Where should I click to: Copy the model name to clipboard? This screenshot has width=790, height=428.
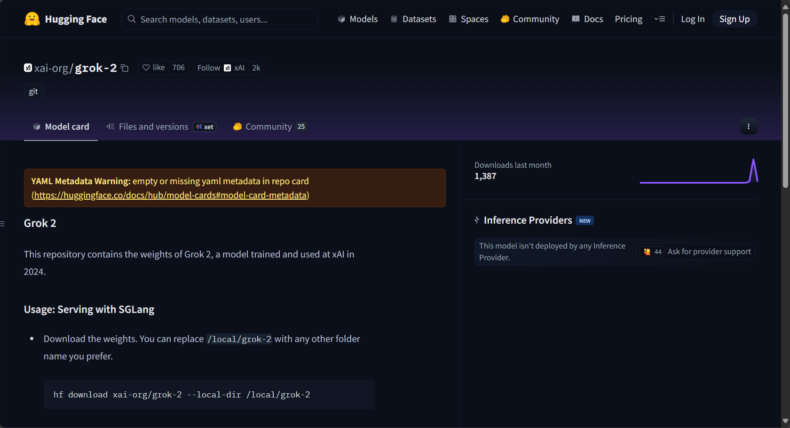coord(125,68)
